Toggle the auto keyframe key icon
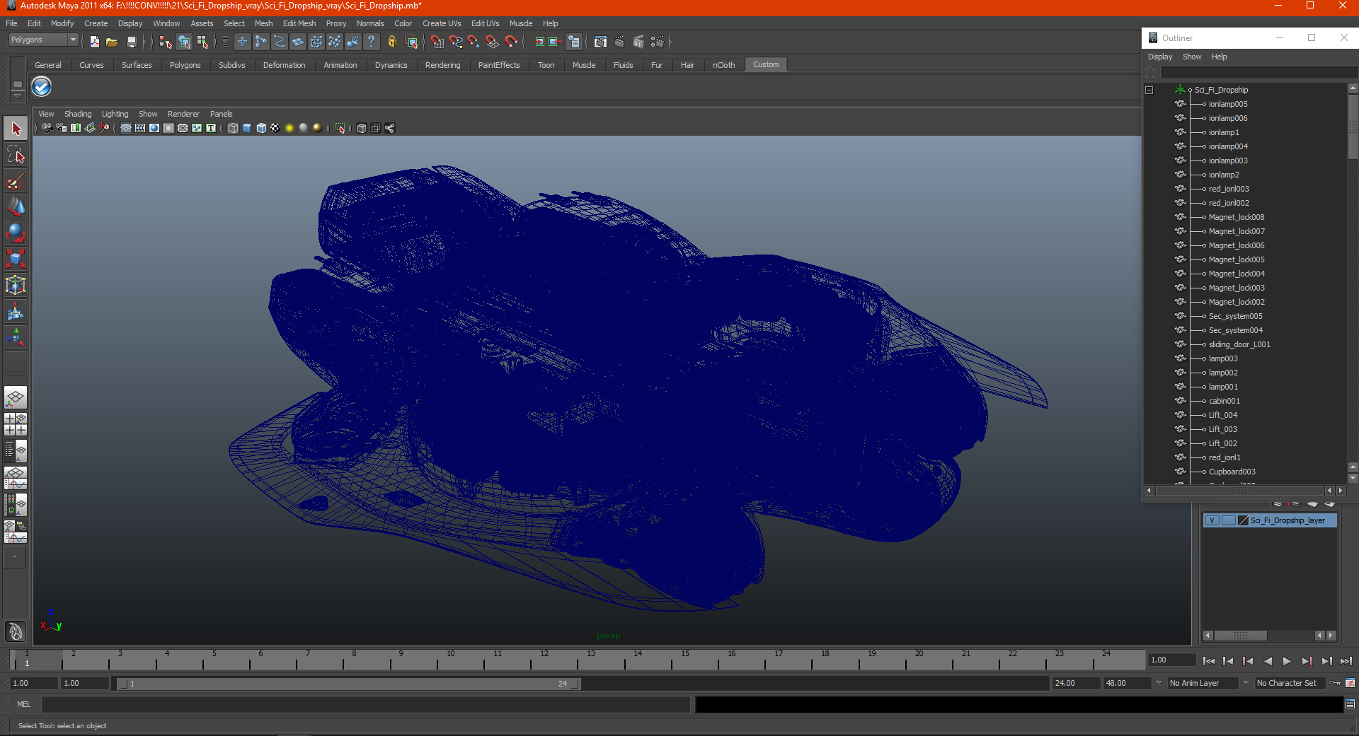The width and height of the screenshot is (1359, 736). click(x=1335, y=683)
